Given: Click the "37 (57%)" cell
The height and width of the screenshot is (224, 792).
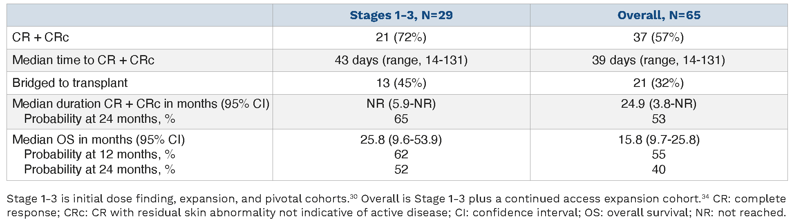Looking at the screenshot, I should point(658,38).
